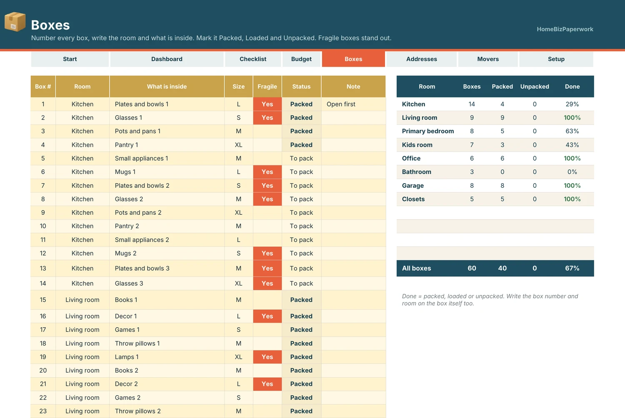Click the cardboard box icon beside Boxes title
This screenshot has width=625, height=418.
pos(15,22)
